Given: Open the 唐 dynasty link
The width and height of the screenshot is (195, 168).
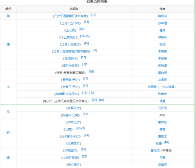Looking at the screenshot, I should pos(8,44).
